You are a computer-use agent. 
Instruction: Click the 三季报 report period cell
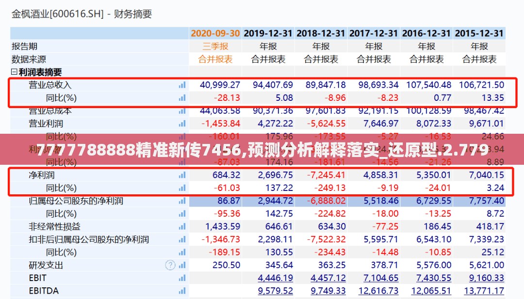pyautogui.click(x=215, y=47)
